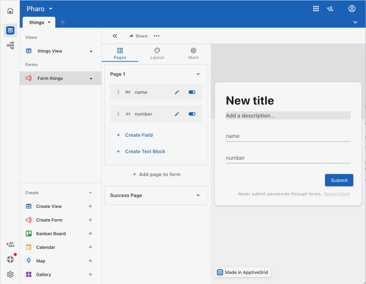This screenshot has width=366, height=284.
Task: Switch to the Layout tab
Action: tap(157, 53)
